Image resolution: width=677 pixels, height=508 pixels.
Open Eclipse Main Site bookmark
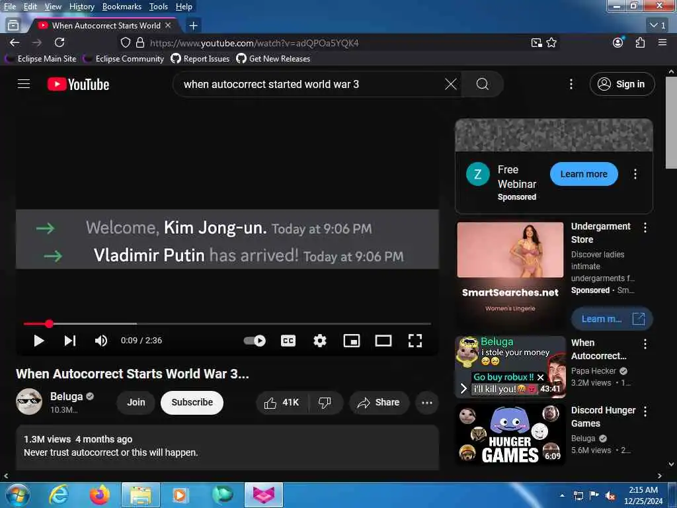pyautogui.click(x=42, y=59)
